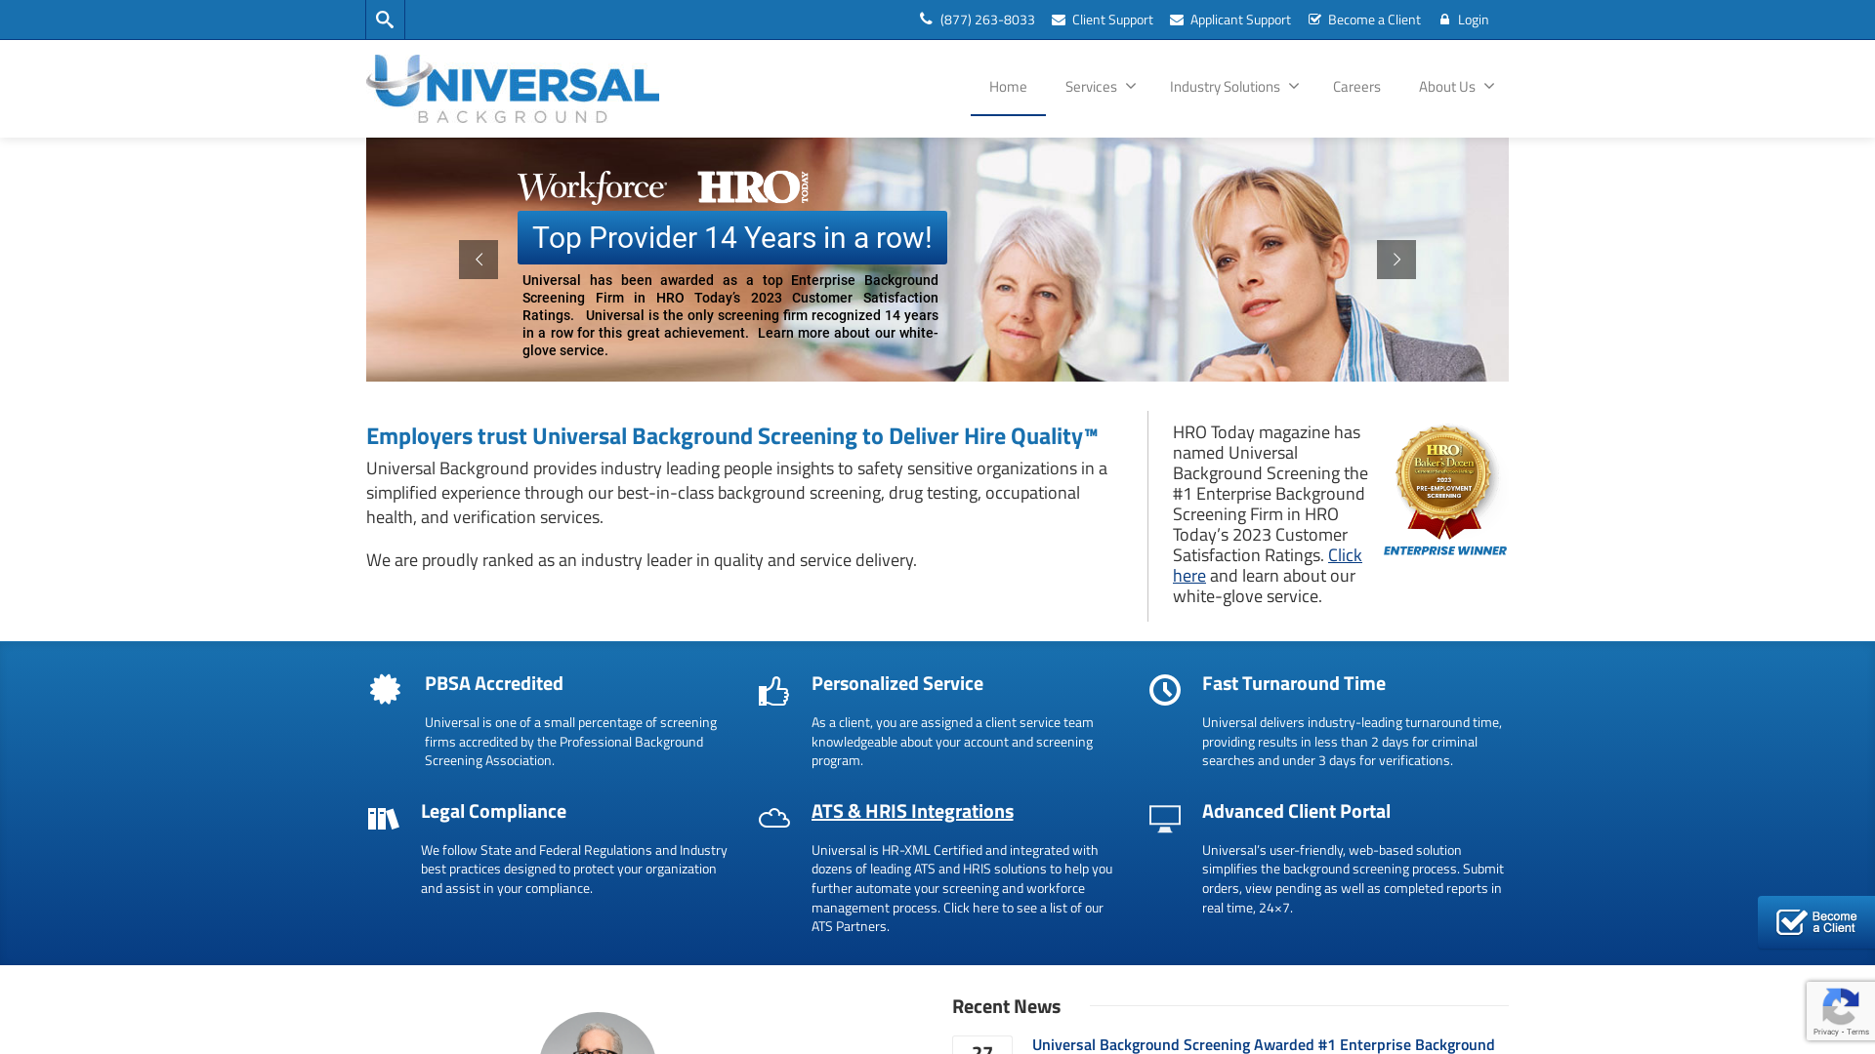
Task: Click the Home menu tab
Action: point(1009,86)
